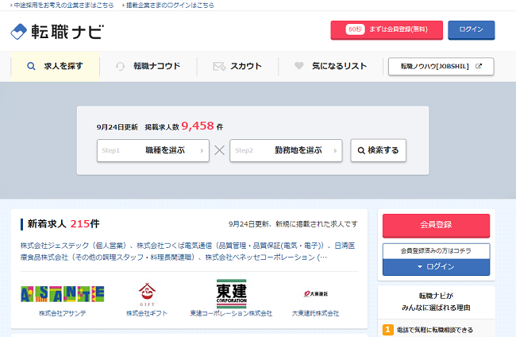Open 掲載企業さまのログインはこちら link

pyautogui.click(x=170, y=6)
